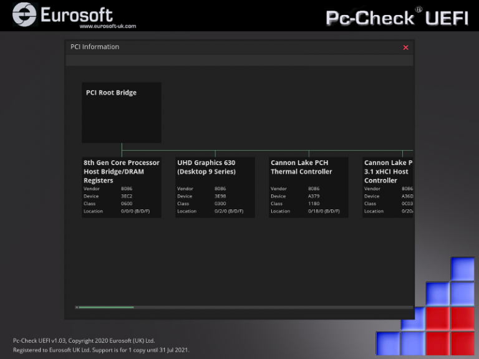Click the Pc-Check UEFI logo

tap(397, 17)
